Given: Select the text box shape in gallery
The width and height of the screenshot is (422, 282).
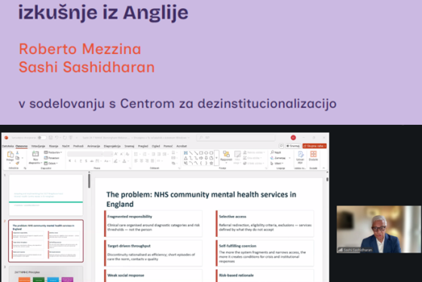Looking at the screenshot, I should click(x=185, y=153).
